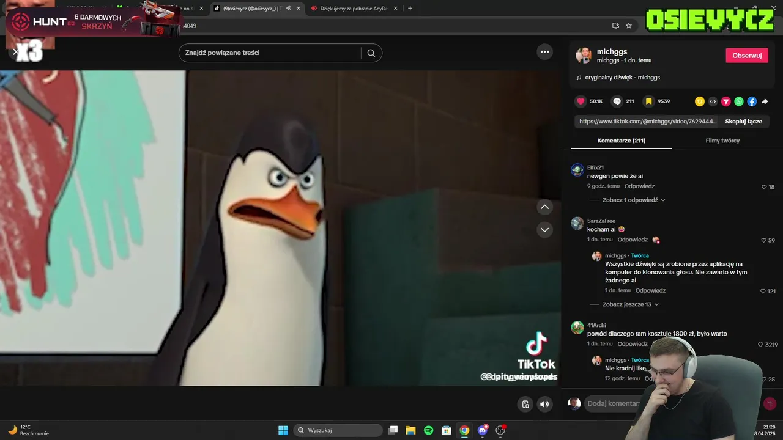Open the SaraZaFree commenter avatar
The image size is (783, 440).
point(577,223)
